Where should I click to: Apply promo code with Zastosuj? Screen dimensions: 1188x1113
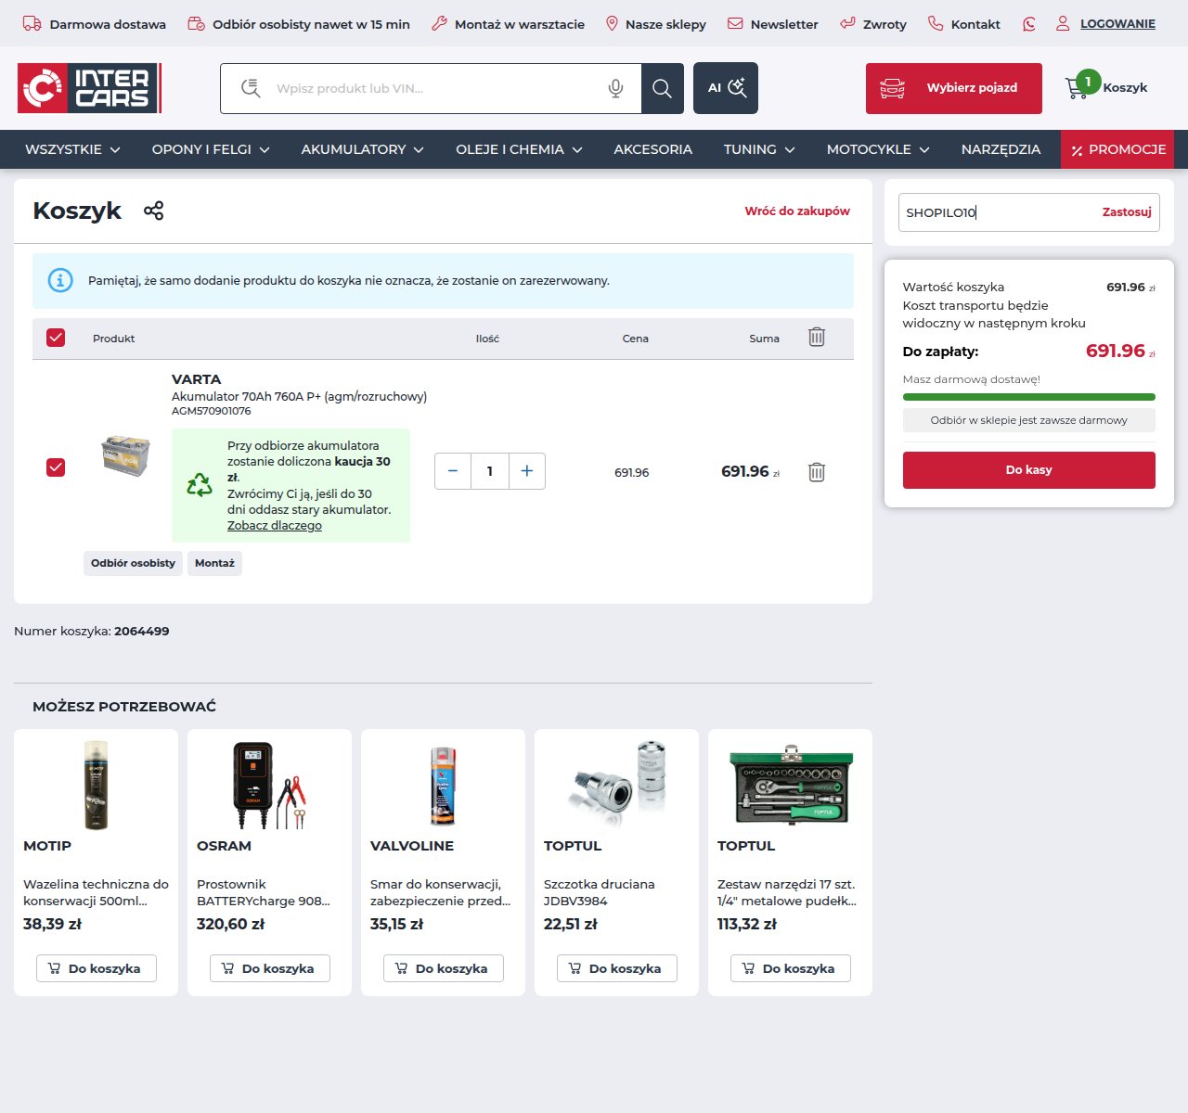[x=1127, y=212]
